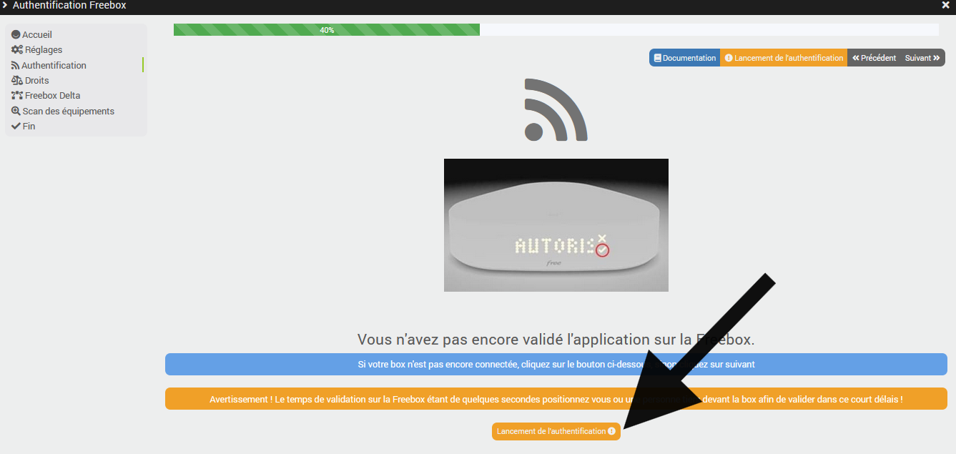Click the Authentification Freebox title text

point(69,5)
